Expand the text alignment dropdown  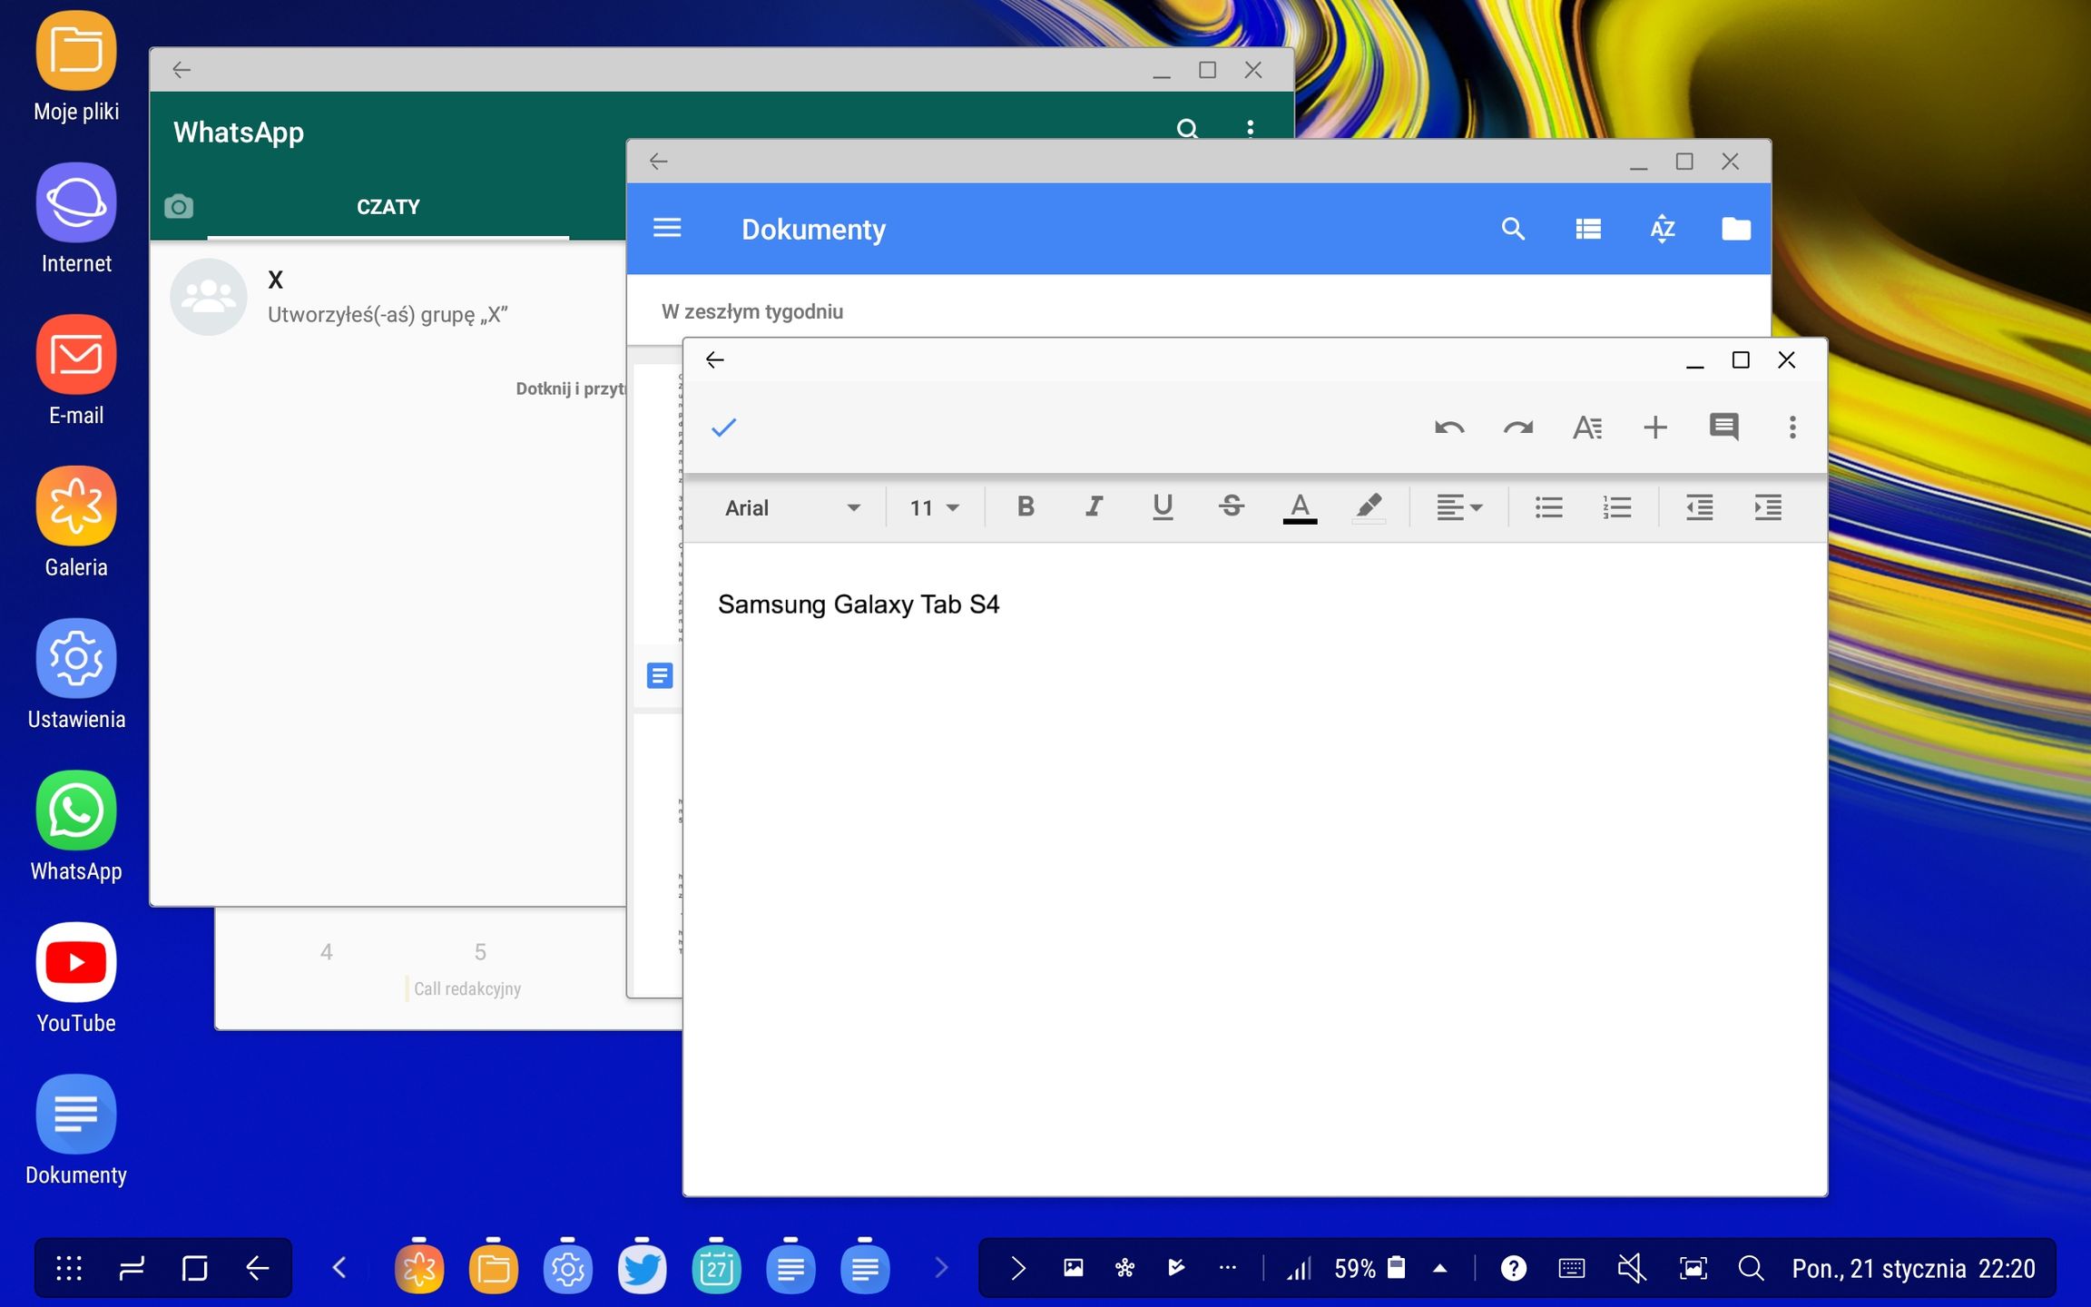click(1458, 507)
